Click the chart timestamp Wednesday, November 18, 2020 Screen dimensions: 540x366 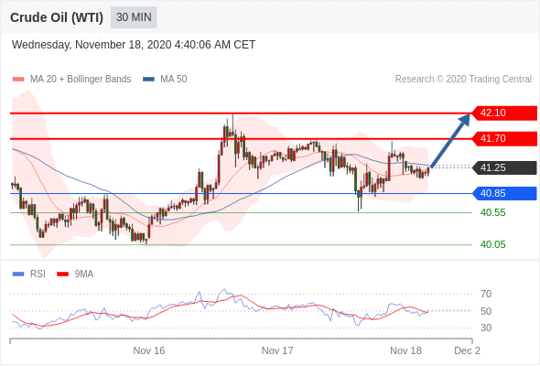(x=134, y=45)
